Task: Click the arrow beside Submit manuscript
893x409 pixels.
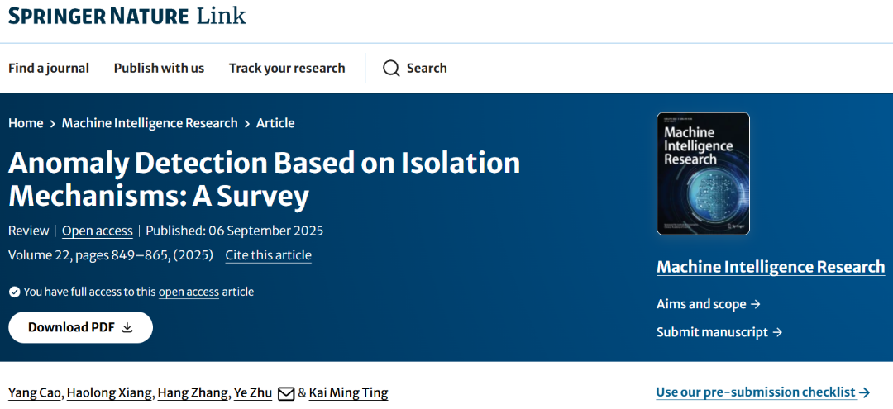Action: pyautogui.click(x=776, y=332)
